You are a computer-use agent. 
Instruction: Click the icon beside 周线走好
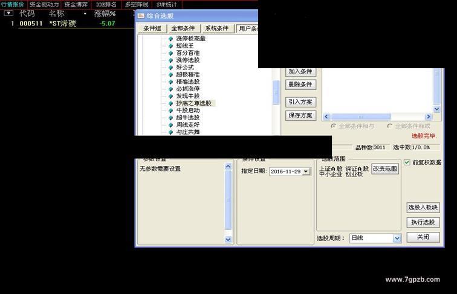pyautogui.click(x=171, y=125)
